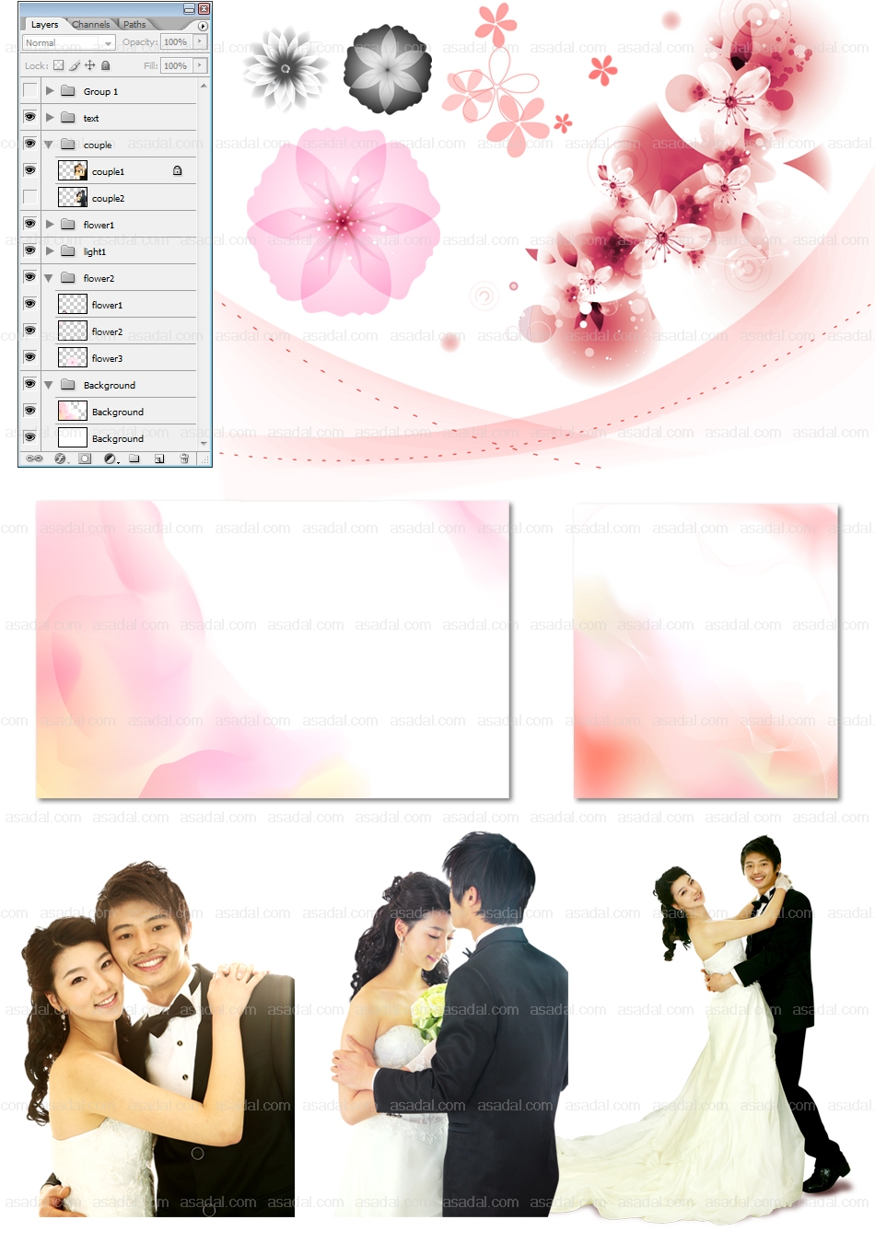Add a layer mask
This screenshot has width=875, height=1243.
[85, 459]
